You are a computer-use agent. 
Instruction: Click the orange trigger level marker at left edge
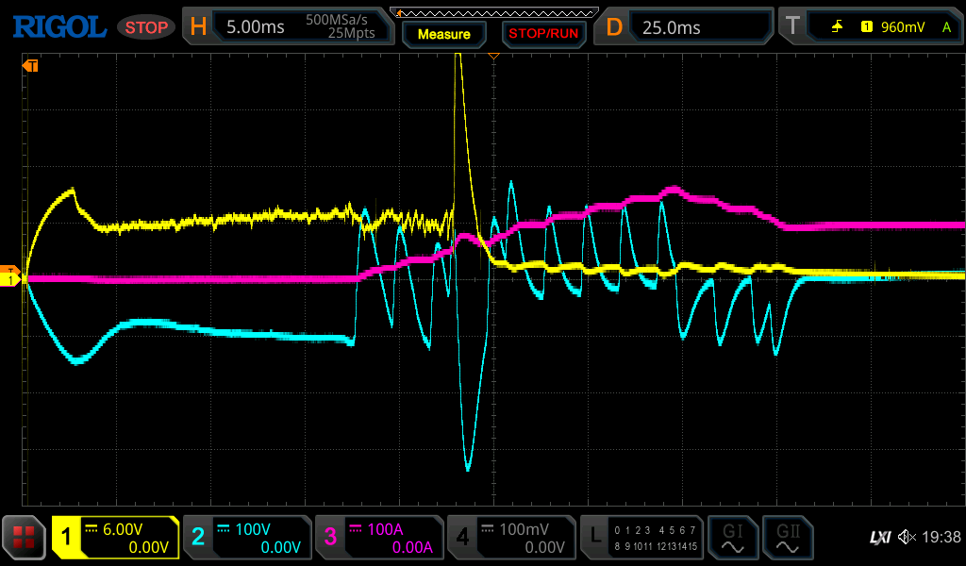pyautogui.click(x=8, y=271)
